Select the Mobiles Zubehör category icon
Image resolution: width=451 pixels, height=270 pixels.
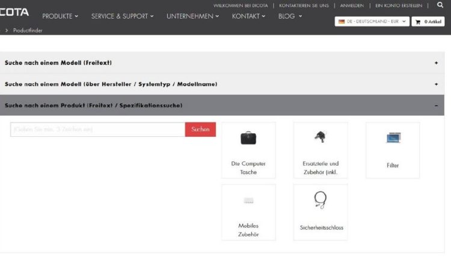(248, 200)
